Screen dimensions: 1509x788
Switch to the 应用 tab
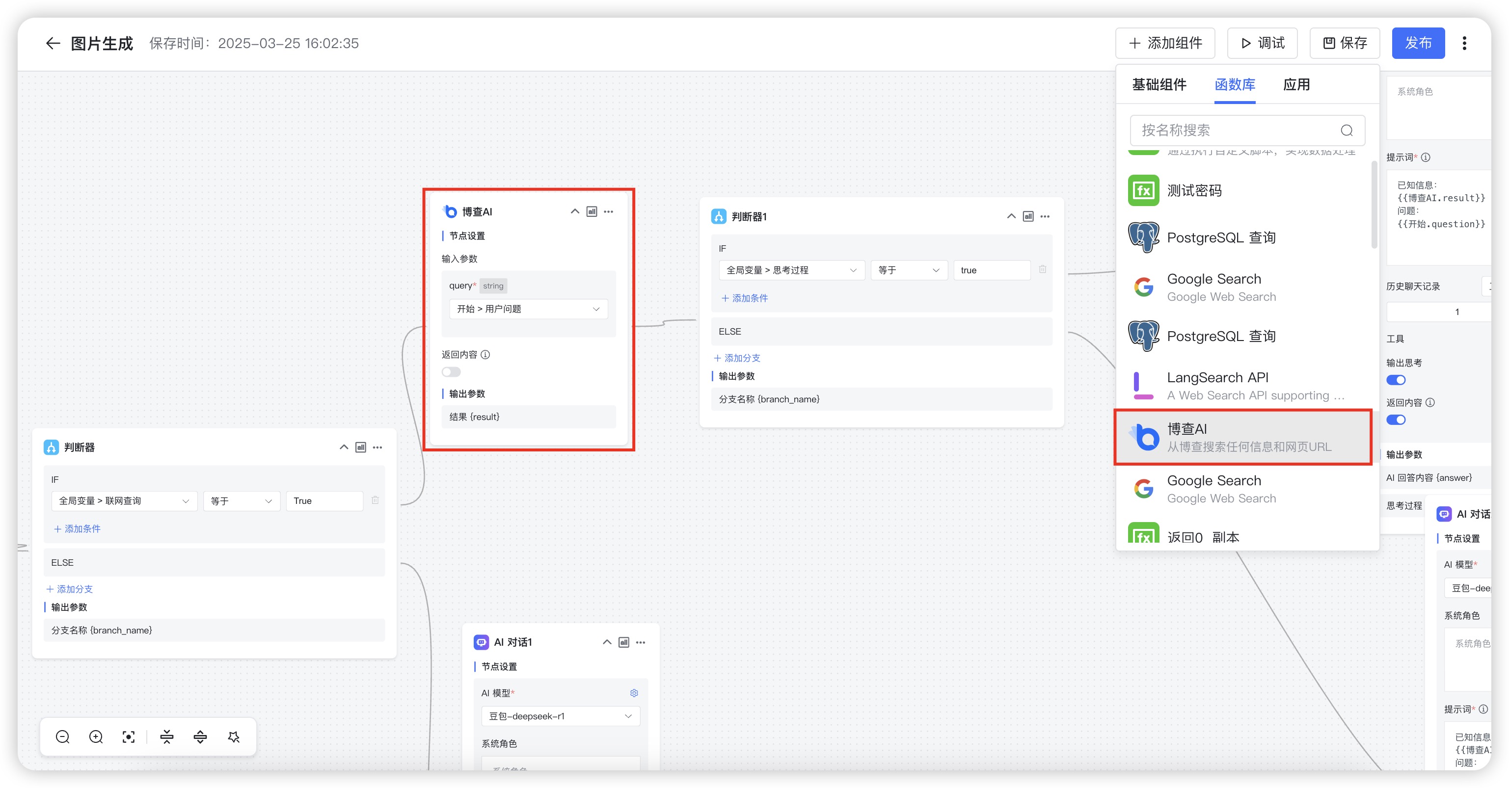coord(1296,85)
